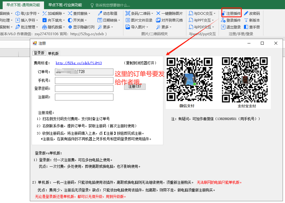This screenshot has width=285, height=203.
Task: Click the 导入图片 icon
Action: 128,27
